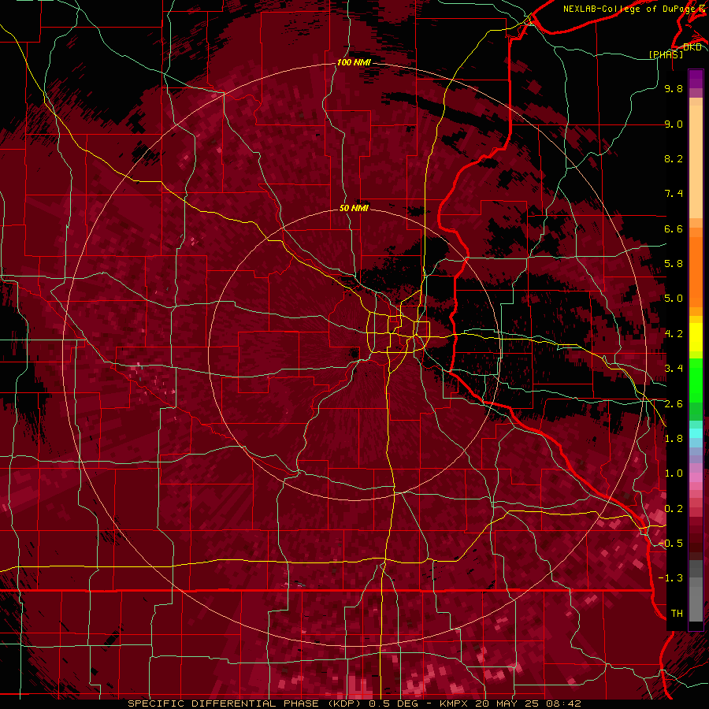Pick the bright green segment of color bar
709x709 pixels.
[x=696, y=380]
